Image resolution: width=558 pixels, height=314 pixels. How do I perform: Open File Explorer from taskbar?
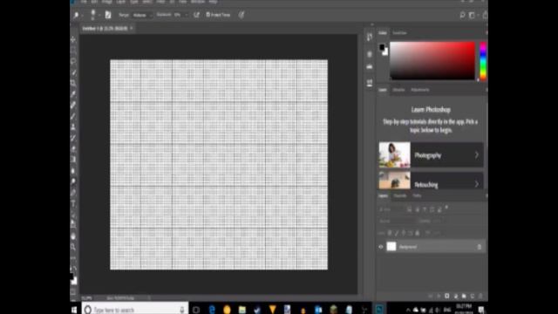(242, 310)
